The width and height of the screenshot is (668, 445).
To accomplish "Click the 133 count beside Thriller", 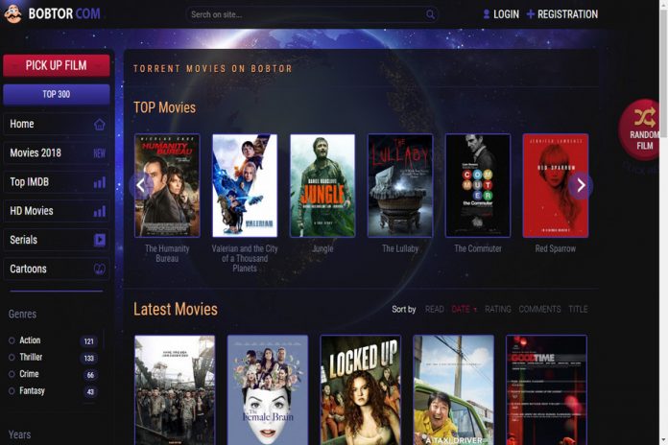I will [x=88, y=358].
